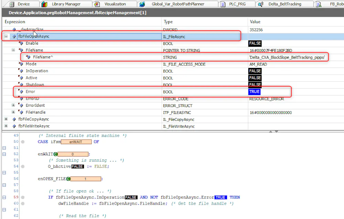This screenshot has height=219, width=344.
Task: Expand the FileHandle node
Action: (x=13, y=112)
